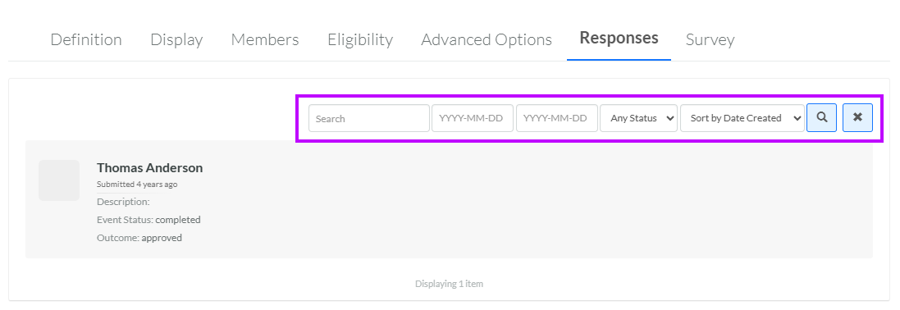
Task: Select the second YYYY-MM-DD end date field
Action: pos(557,118)
